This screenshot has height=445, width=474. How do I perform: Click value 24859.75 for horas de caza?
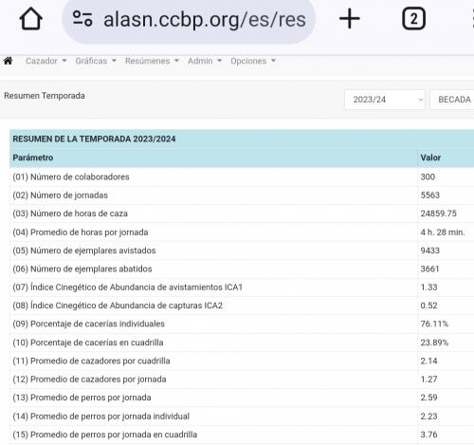point(438,213)
